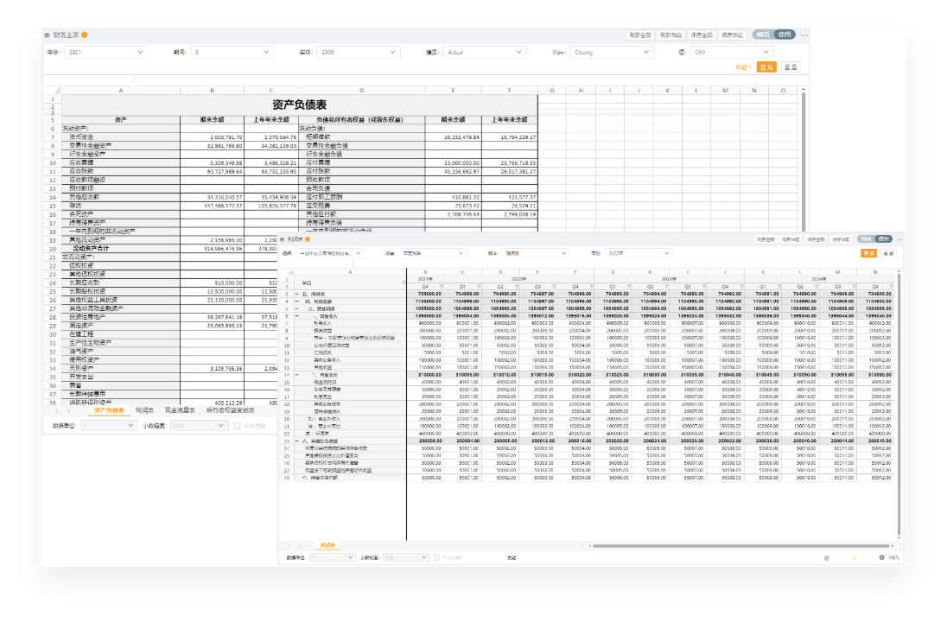Click 刷新当前 button in 财务主表 toolbar
The image size is (947, 622).
tap(671, 35)
